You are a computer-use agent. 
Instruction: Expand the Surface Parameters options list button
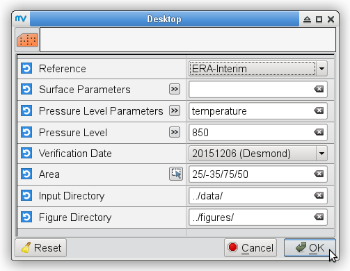click(175, 89)
